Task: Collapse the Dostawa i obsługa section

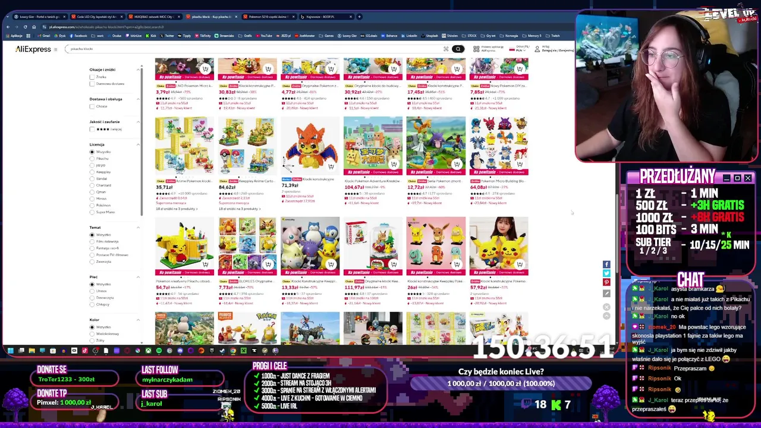Action: 138,99
